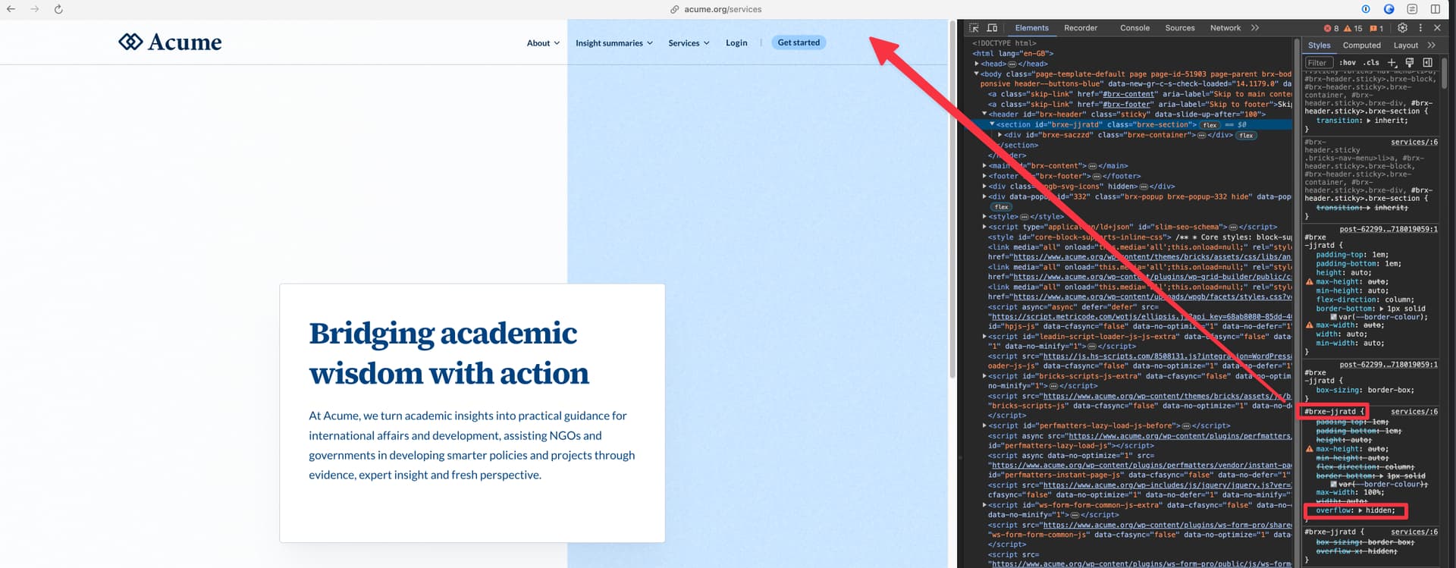Switch to the Layout pane tab

tap(1406, 46)
